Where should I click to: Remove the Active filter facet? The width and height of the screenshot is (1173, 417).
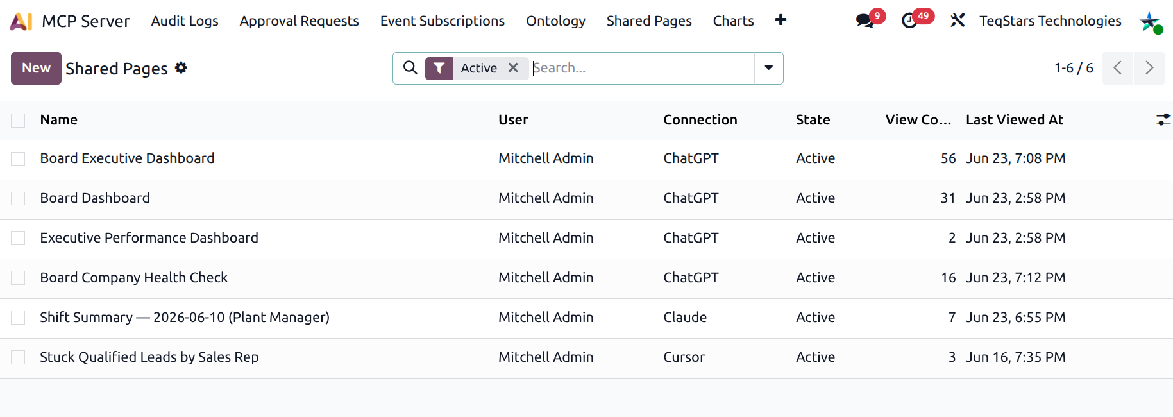(x=513, y=67)
